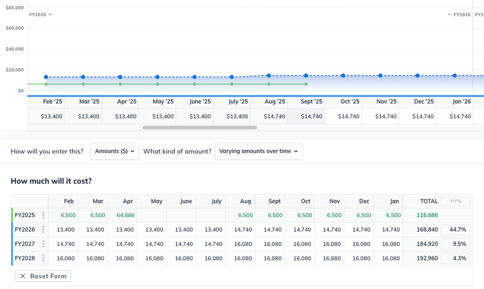
Task: Click the FY2028 row label
Action: pos(25,258)
